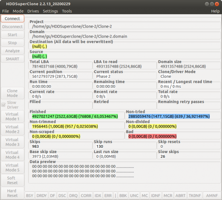The width and height of the screenshot is (222, 200).
Task: Click the Soft Reset button
Action: (13, 181)
